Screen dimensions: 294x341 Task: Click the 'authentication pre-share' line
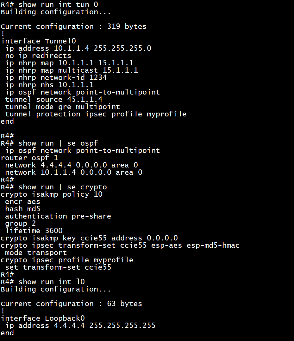coord(58,216)
